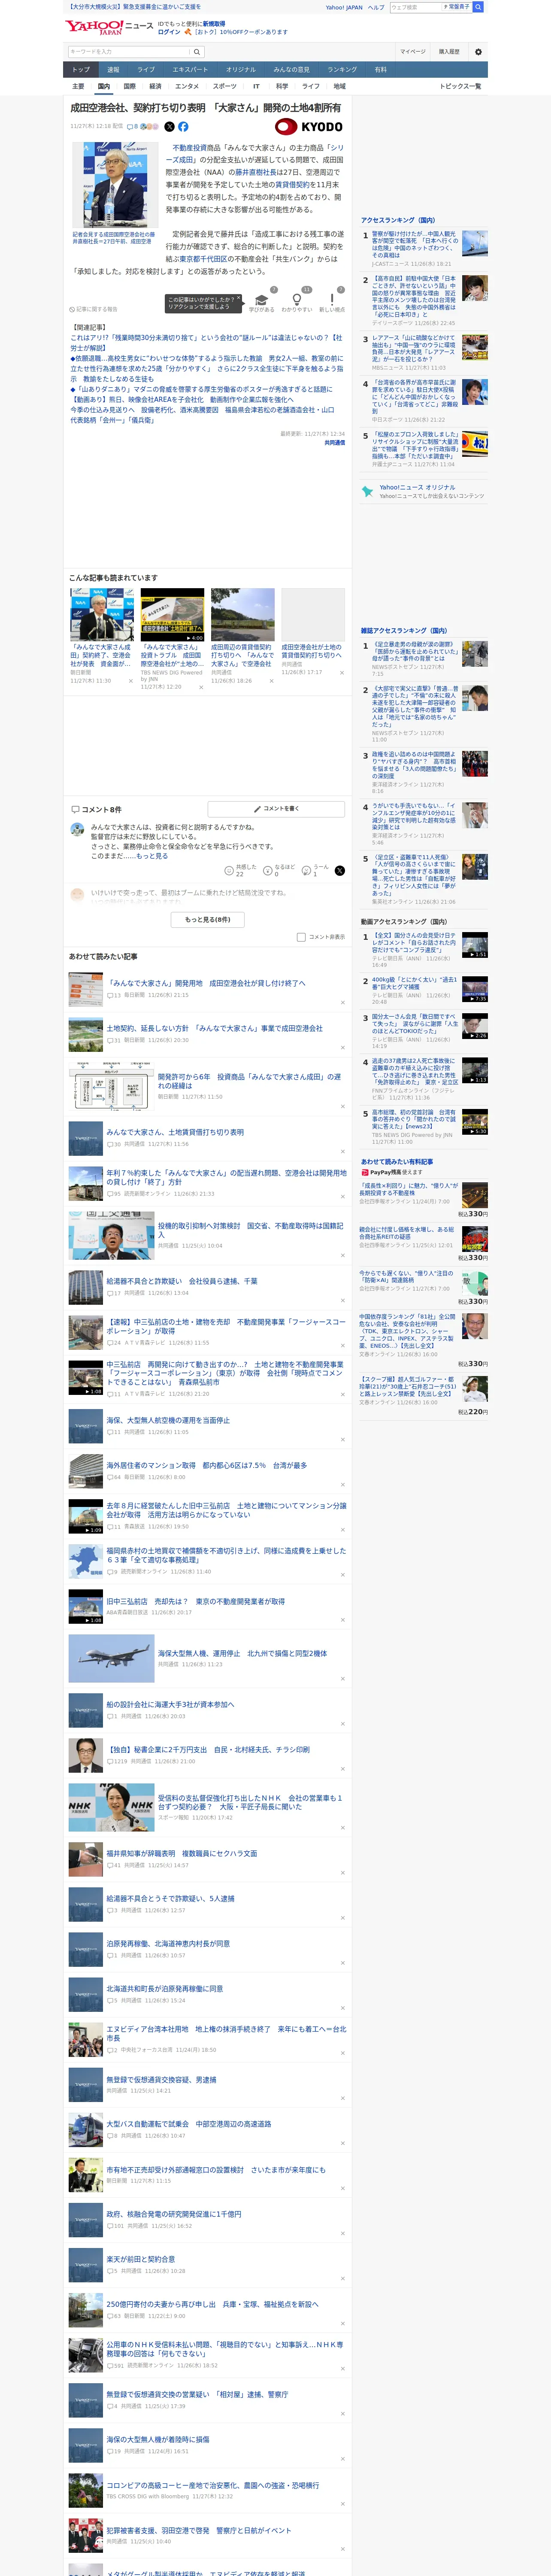This screenshot has height=2576, width=551.
Task: Open the ランキング tab
Action: 342,70
